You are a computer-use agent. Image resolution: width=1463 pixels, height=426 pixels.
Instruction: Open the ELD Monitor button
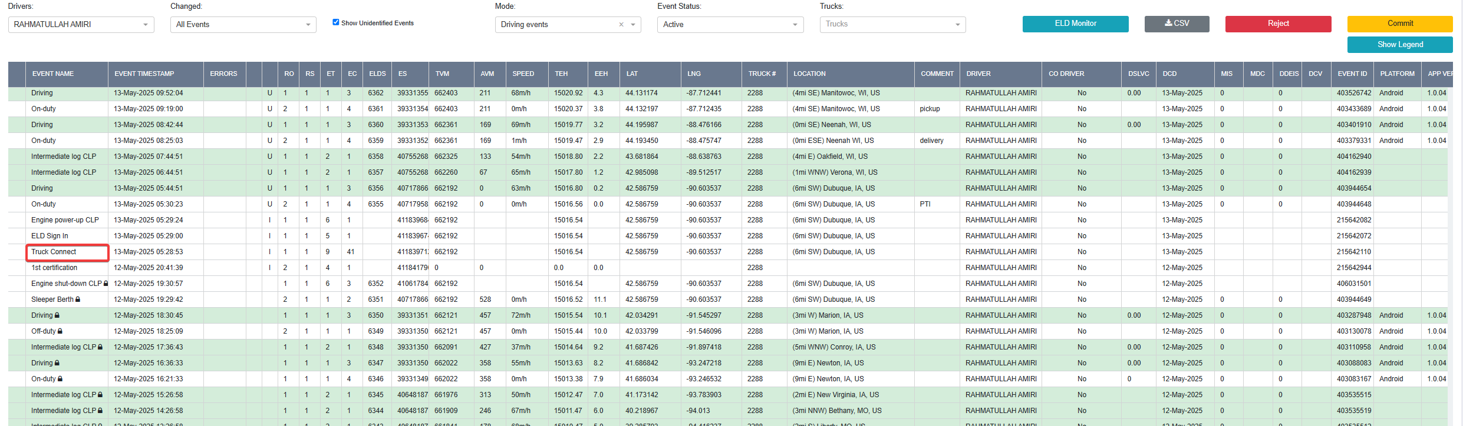(1076, 24)
